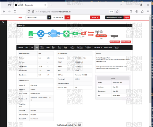This screenshot has width=153, height=127.
Task: Open the Metro Akses tab
Action: click(x=42, y=48)
